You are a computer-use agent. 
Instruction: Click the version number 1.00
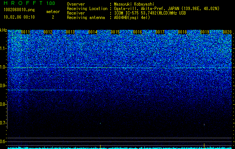[51, 3]
